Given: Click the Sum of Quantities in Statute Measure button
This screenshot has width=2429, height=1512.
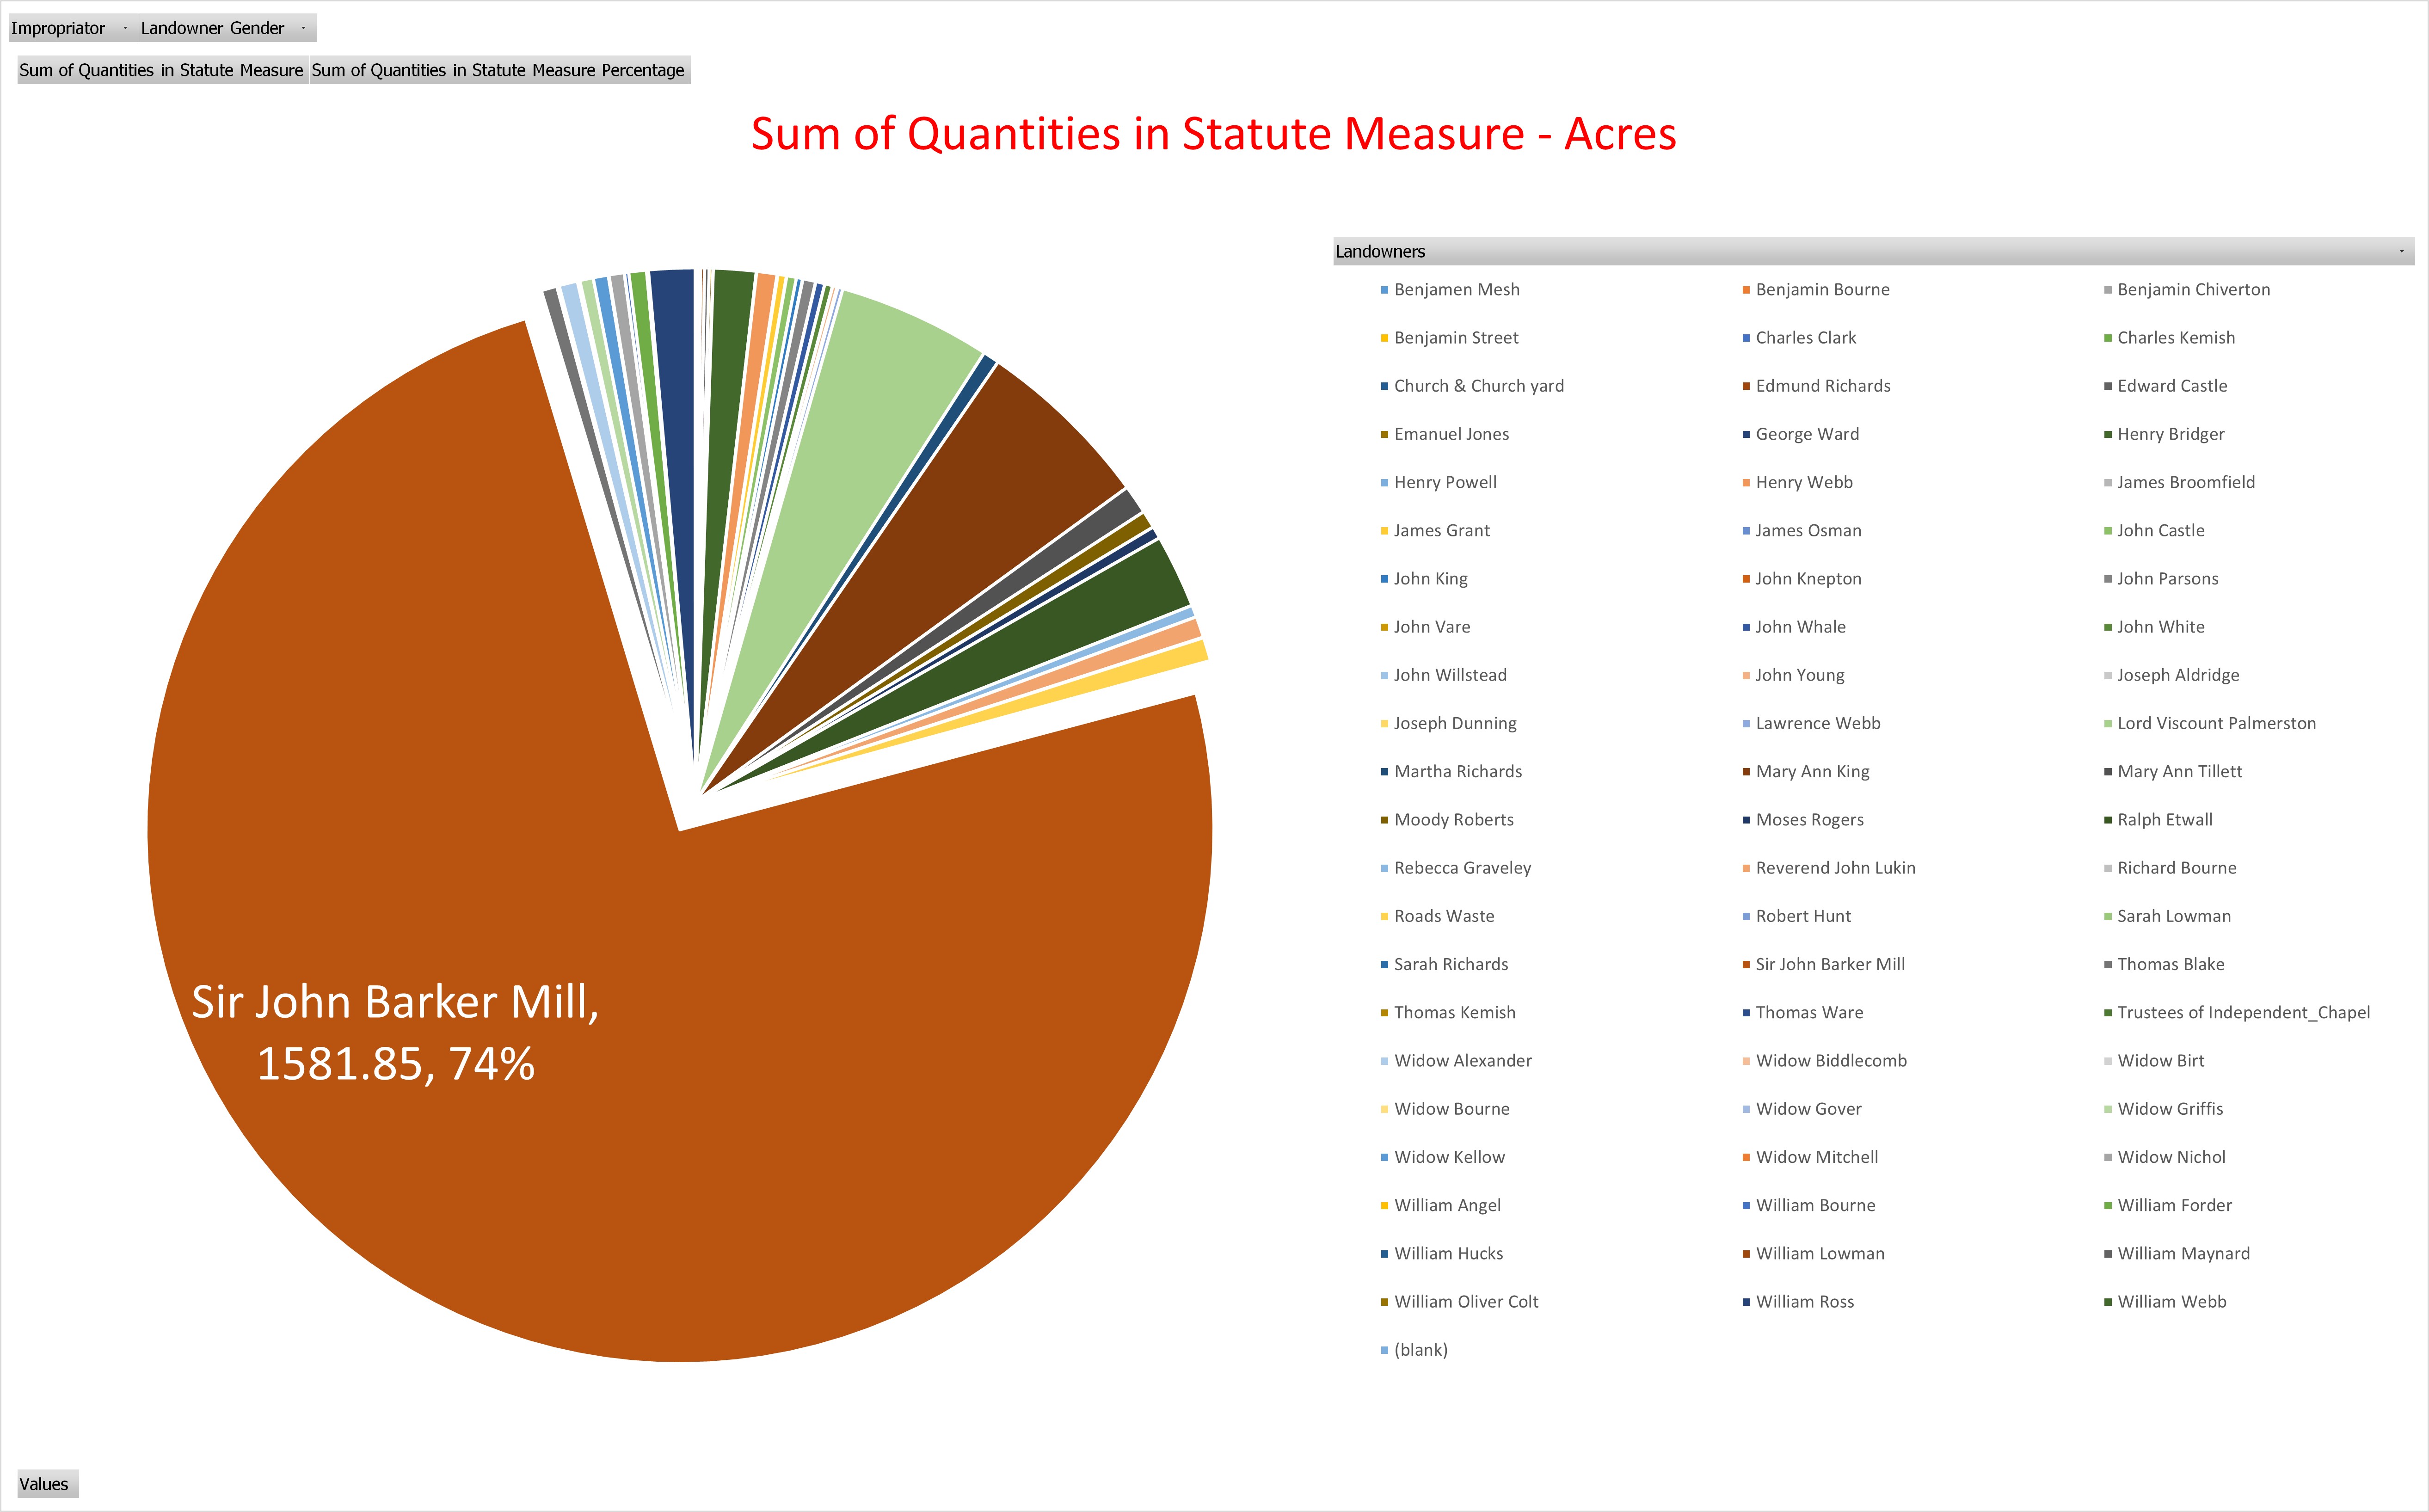Looking at the screenshot, I should point(160,70).
